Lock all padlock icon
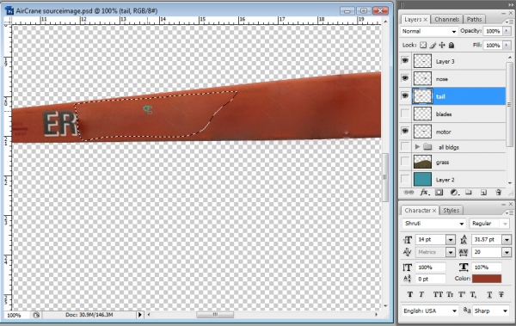516x326 pixels. point(451,45)
